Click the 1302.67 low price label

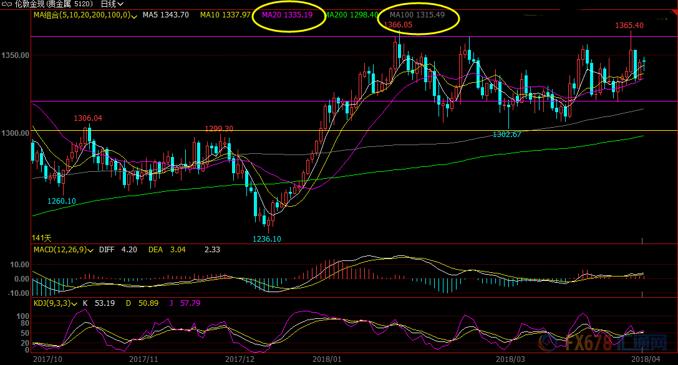pyautogui.click(x=506, y=135)
